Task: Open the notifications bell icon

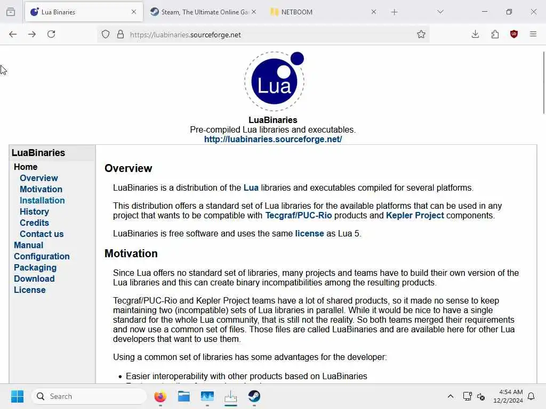Action: tap(531, 396)
